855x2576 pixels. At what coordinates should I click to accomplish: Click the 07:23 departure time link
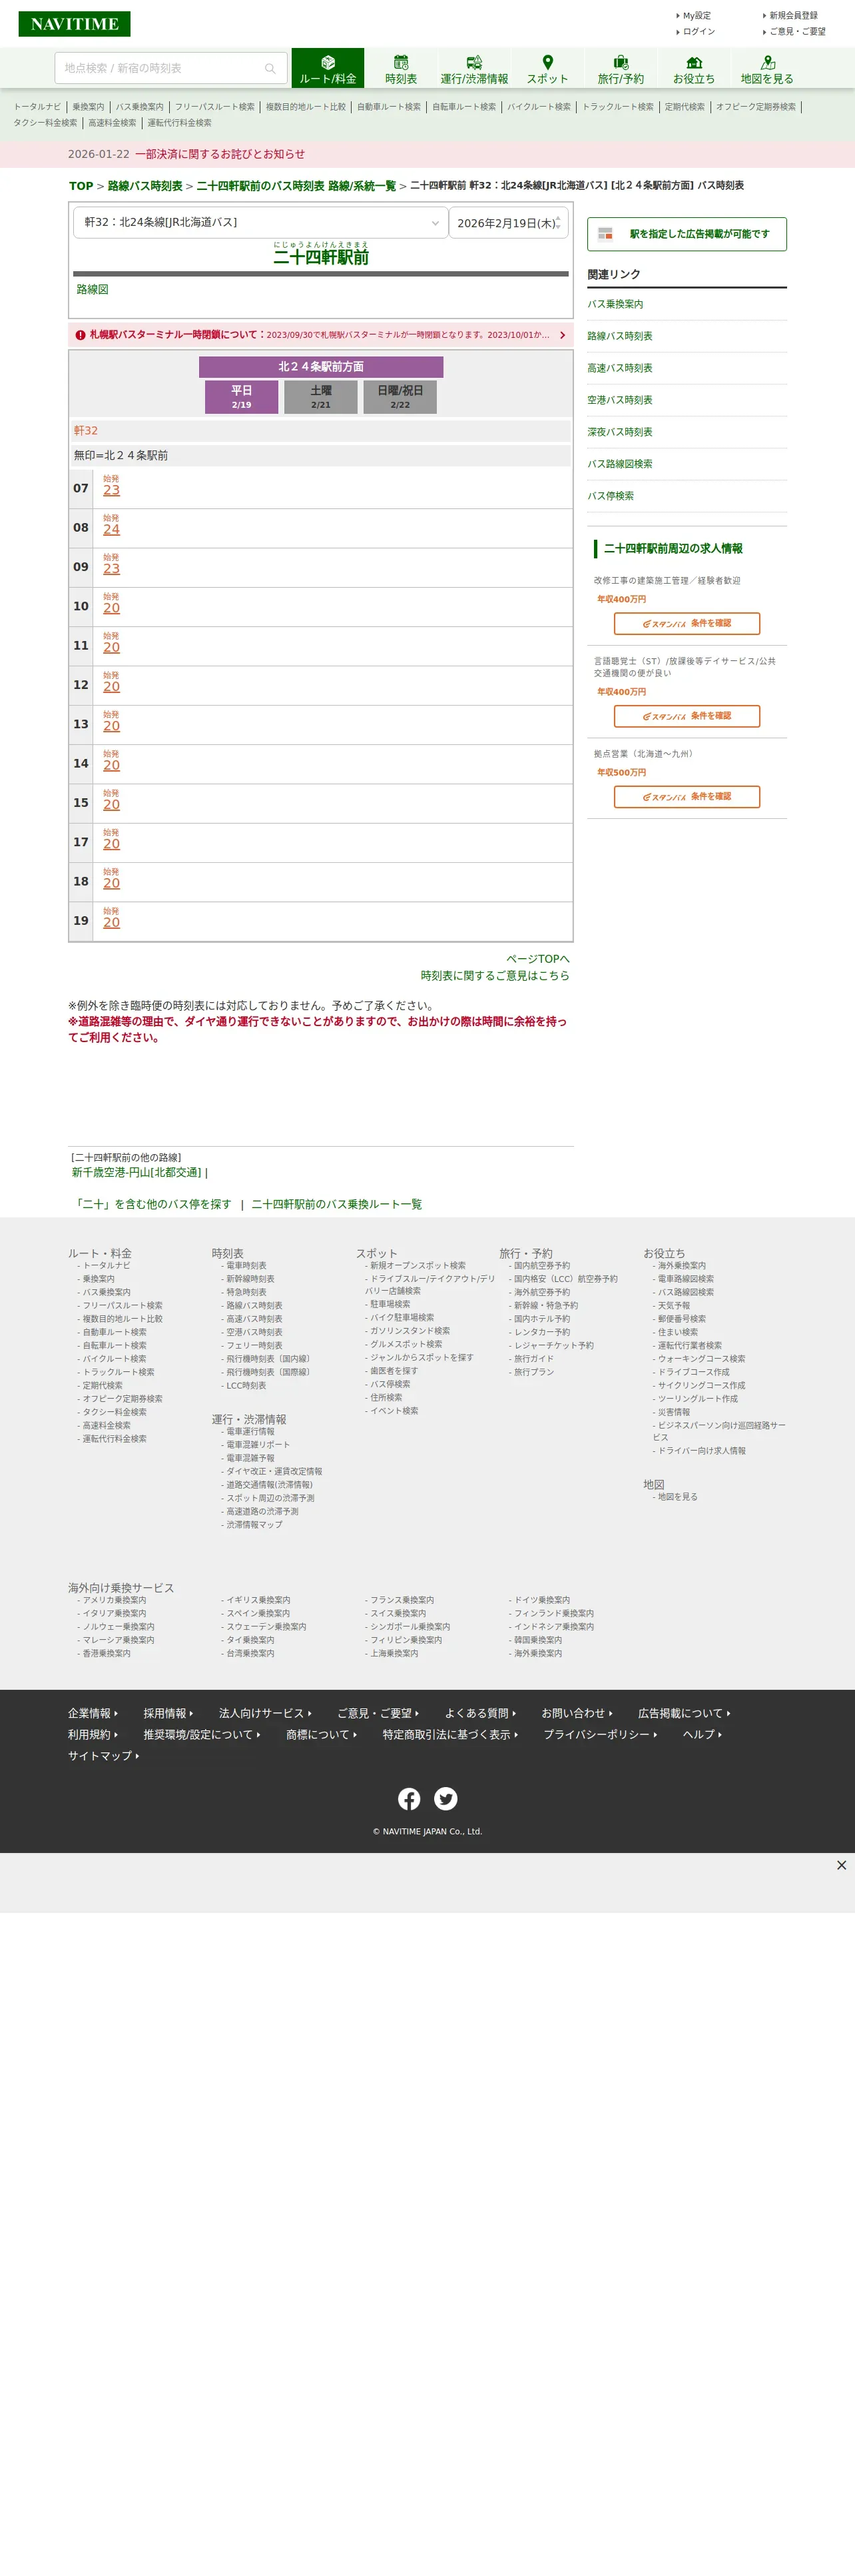point(111,490)
